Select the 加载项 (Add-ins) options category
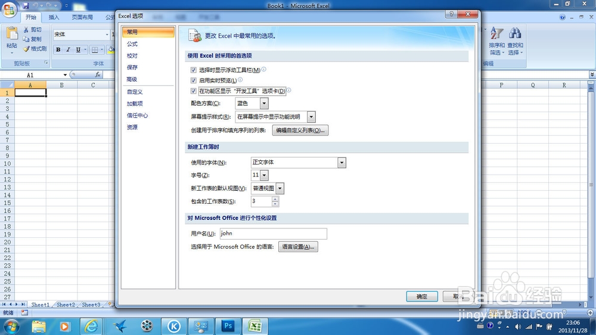This screenshot has width=596, height=335. pos(135,104)
